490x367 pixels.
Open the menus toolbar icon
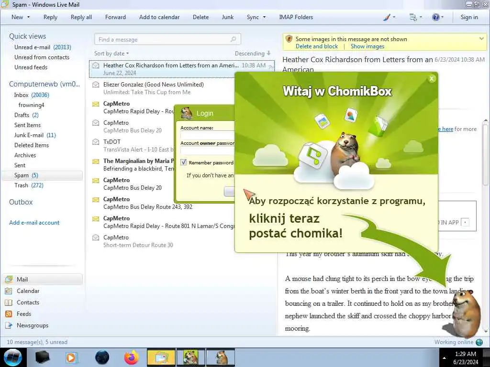coord(413,18)
